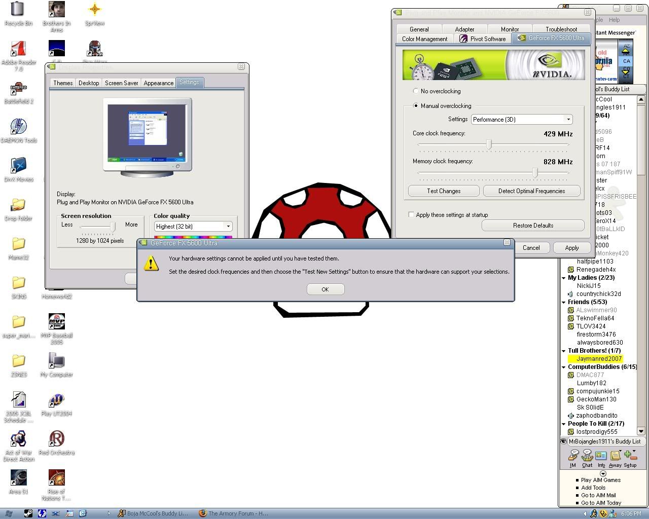Check Apply these settings at startup
Image resolution: width=649 pixels, height=519 pixels.
(411, 214)
